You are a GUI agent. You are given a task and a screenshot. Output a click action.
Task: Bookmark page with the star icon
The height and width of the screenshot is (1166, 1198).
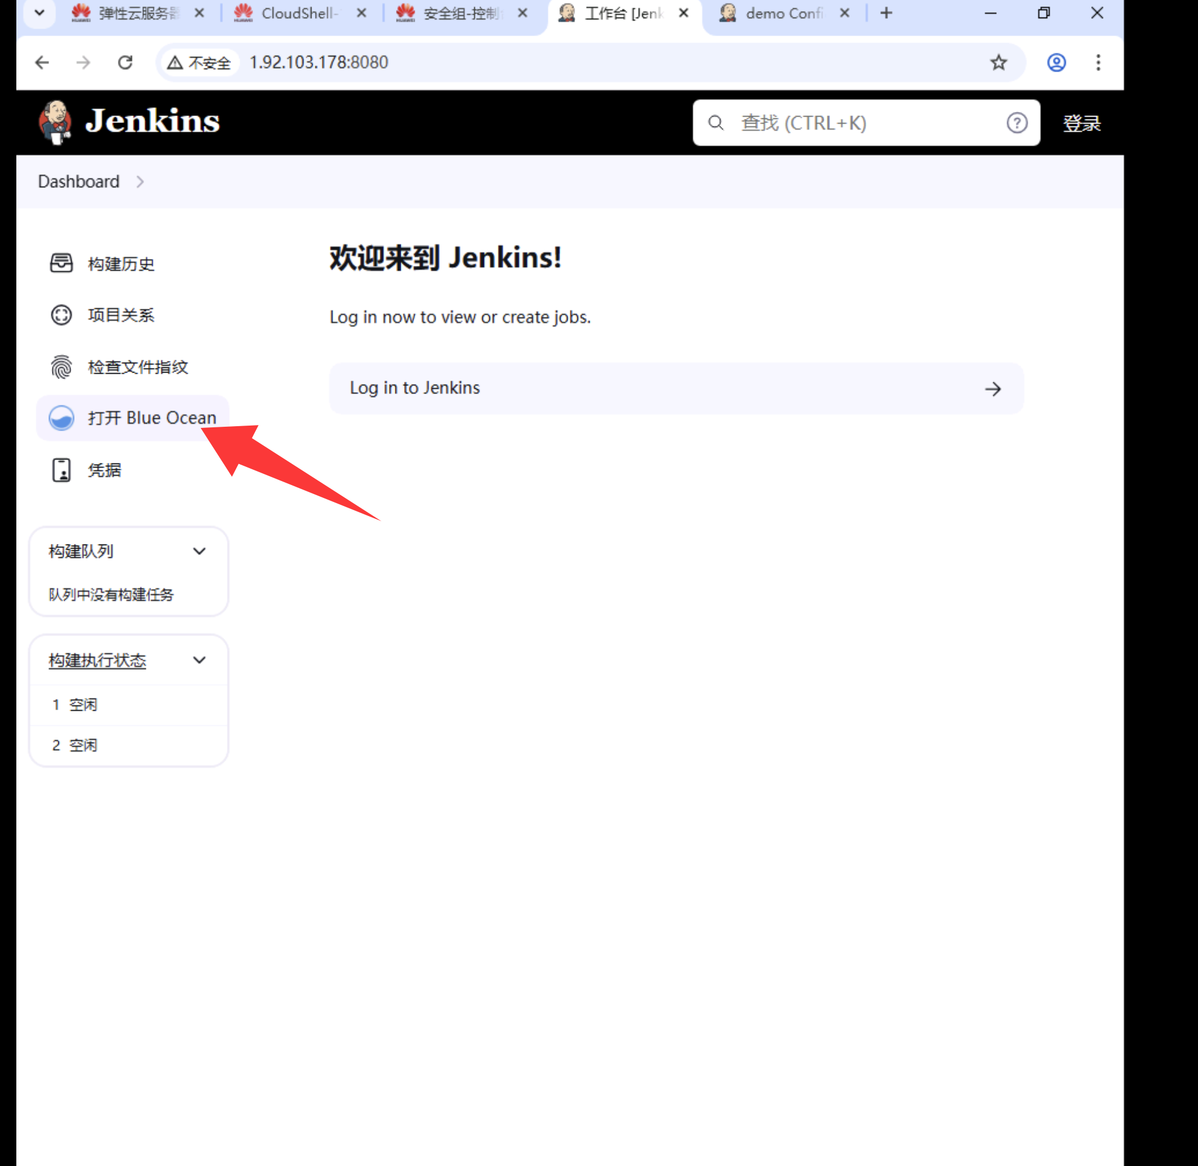(998, 62)
